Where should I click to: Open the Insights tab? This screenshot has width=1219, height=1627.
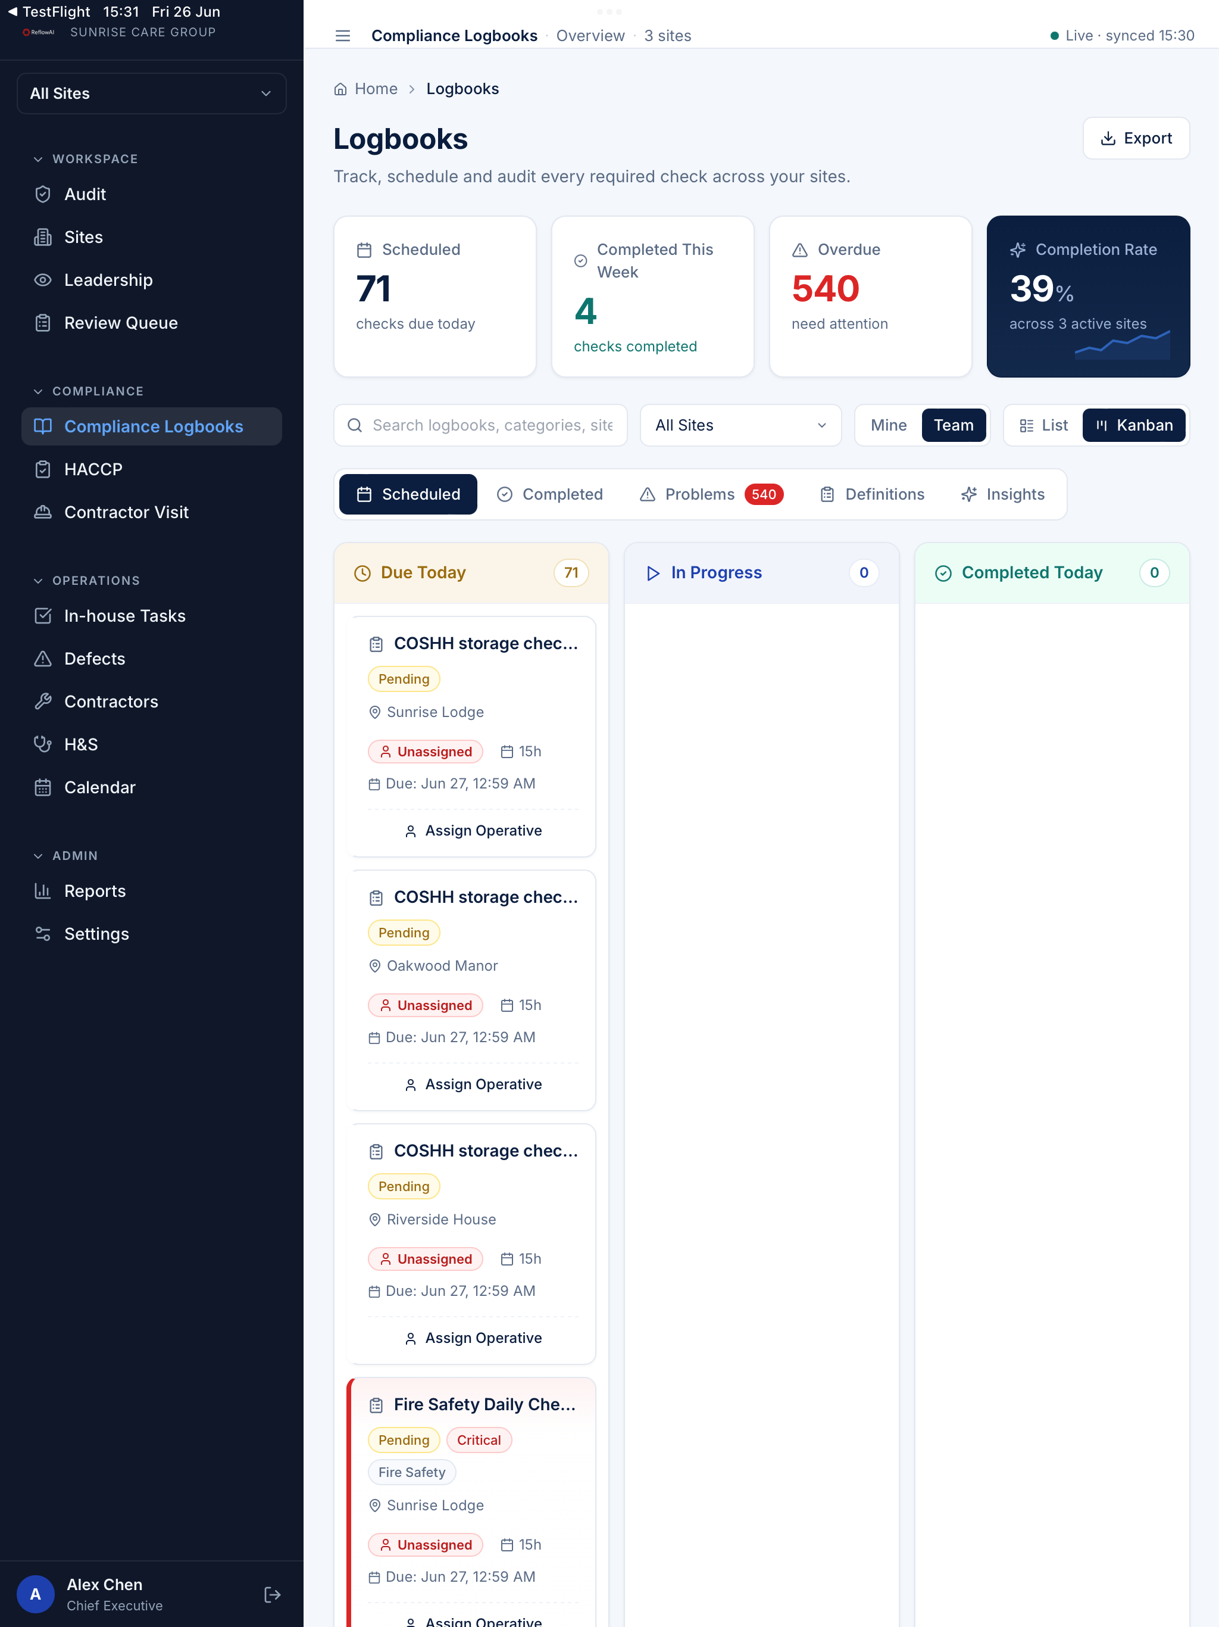click(1003, 494)
